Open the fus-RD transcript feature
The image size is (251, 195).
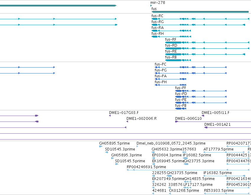(207, 48)
